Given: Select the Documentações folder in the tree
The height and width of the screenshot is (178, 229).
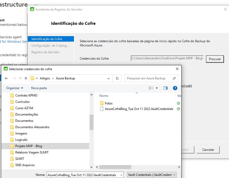Looking at the screenshot, I should 27,114.
